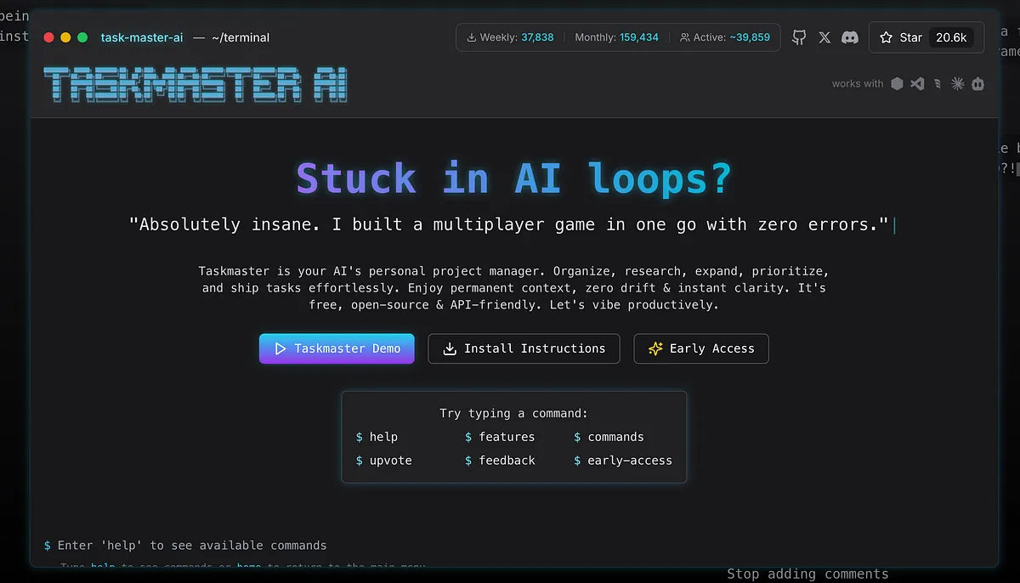Open GitHub via the octocat icon

tap(798, 37)
